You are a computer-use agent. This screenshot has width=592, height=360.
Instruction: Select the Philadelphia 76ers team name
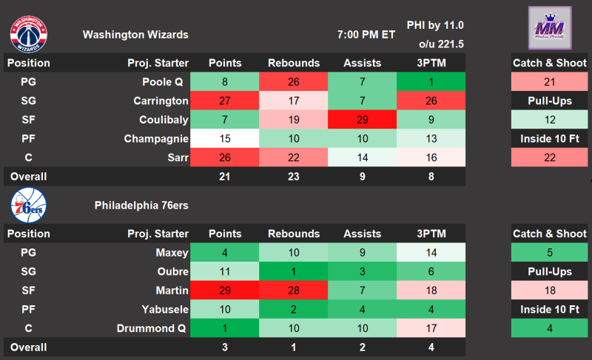pyautogui.click(x=141, y=206)
